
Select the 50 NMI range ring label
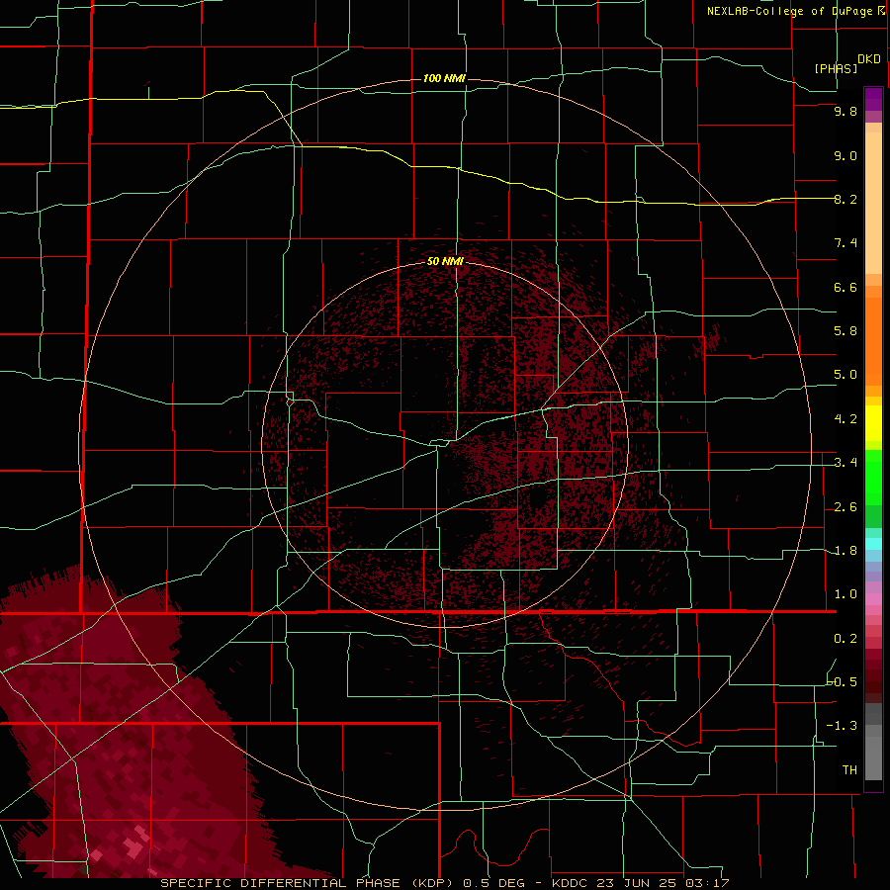point(446,261)
